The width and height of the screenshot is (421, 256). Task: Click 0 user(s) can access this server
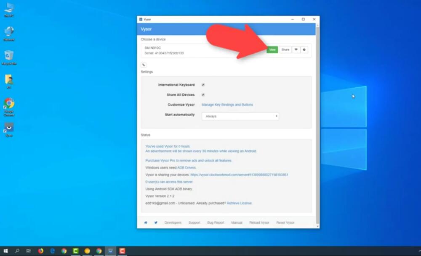(x=169, y=182)
